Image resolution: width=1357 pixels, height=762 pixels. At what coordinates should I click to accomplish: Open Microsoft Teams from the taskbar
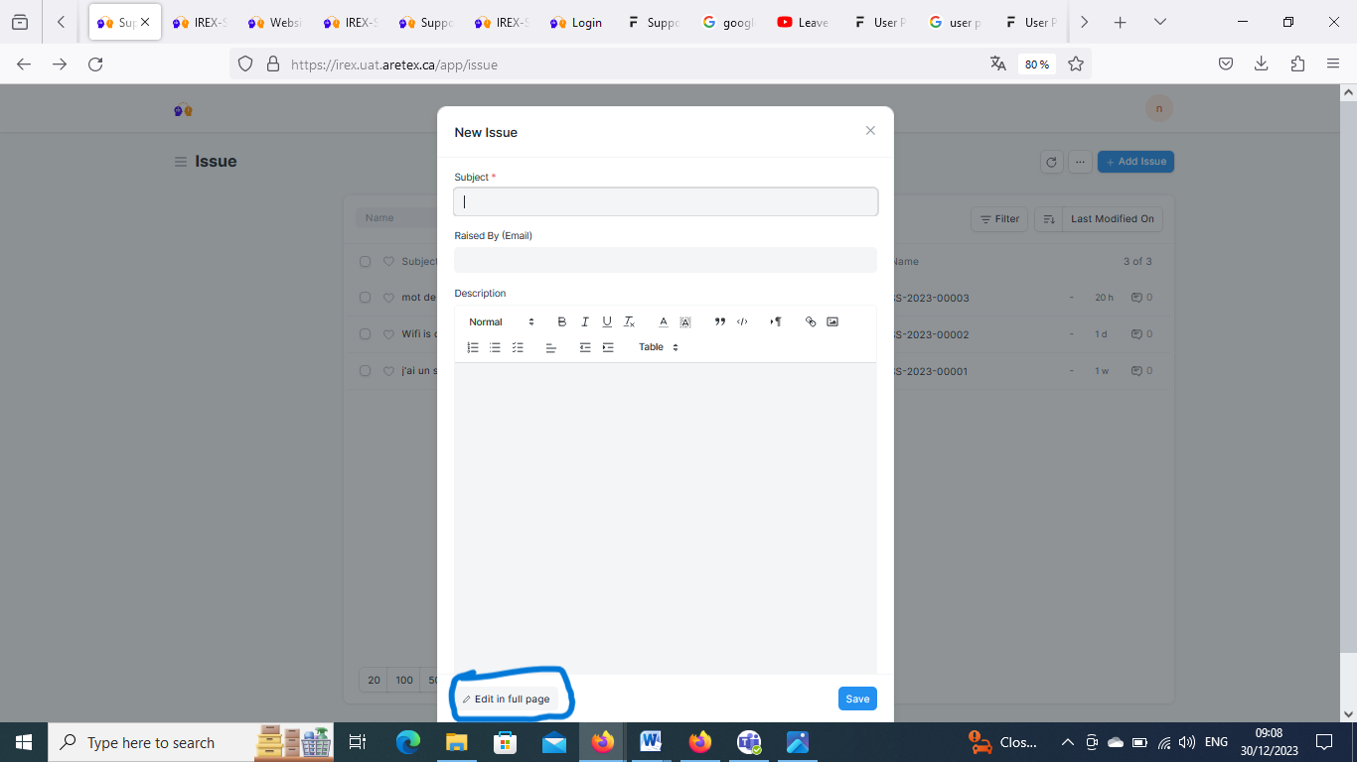(x=749, y=742)
